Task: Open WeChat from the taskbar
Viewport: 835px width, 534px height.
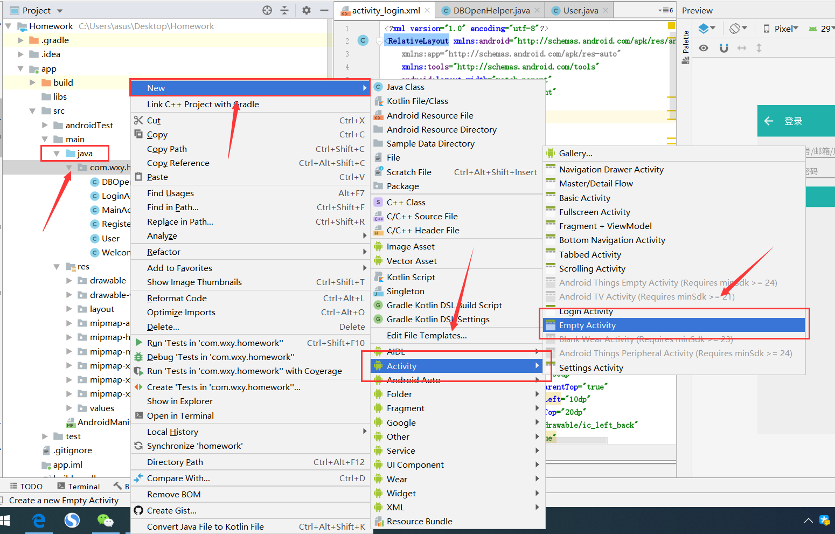Action: 106,521
